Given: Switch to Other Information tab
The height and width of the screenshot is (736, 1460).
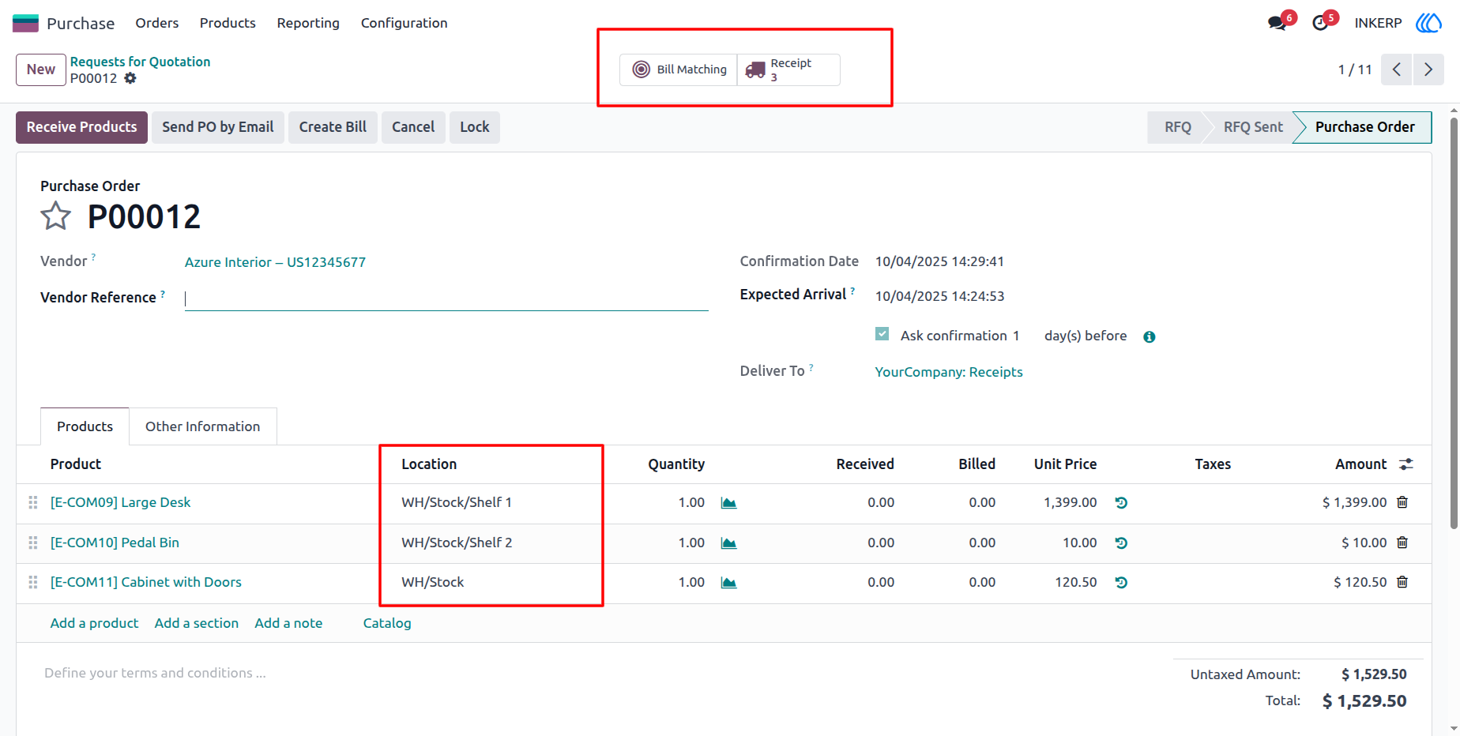Looking at the screenshot, I should coord(203,426).
